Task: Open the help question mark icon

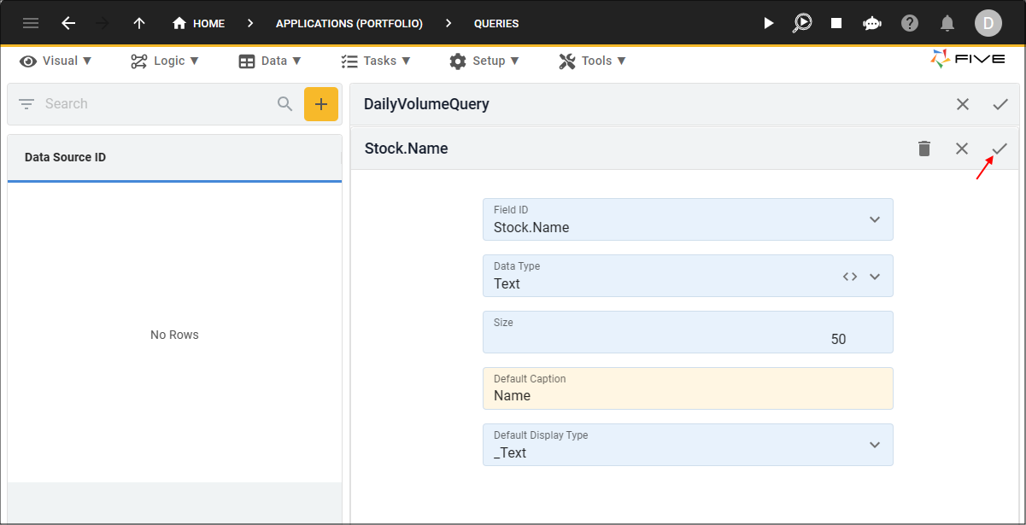Action: [x=910, y=23]
